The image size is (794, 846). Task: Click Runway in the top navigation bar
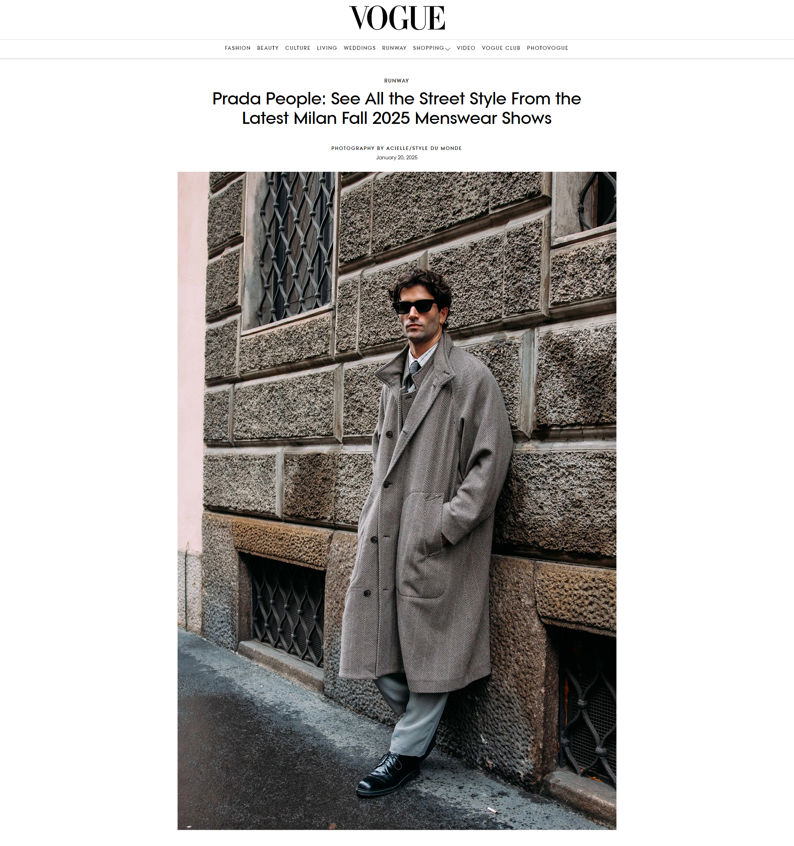click(x=394, y=48)
